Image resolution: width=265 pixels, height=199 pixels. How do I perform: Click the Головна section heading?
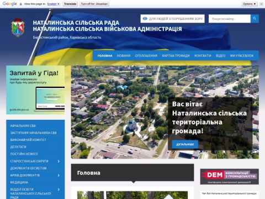[89, 173]
